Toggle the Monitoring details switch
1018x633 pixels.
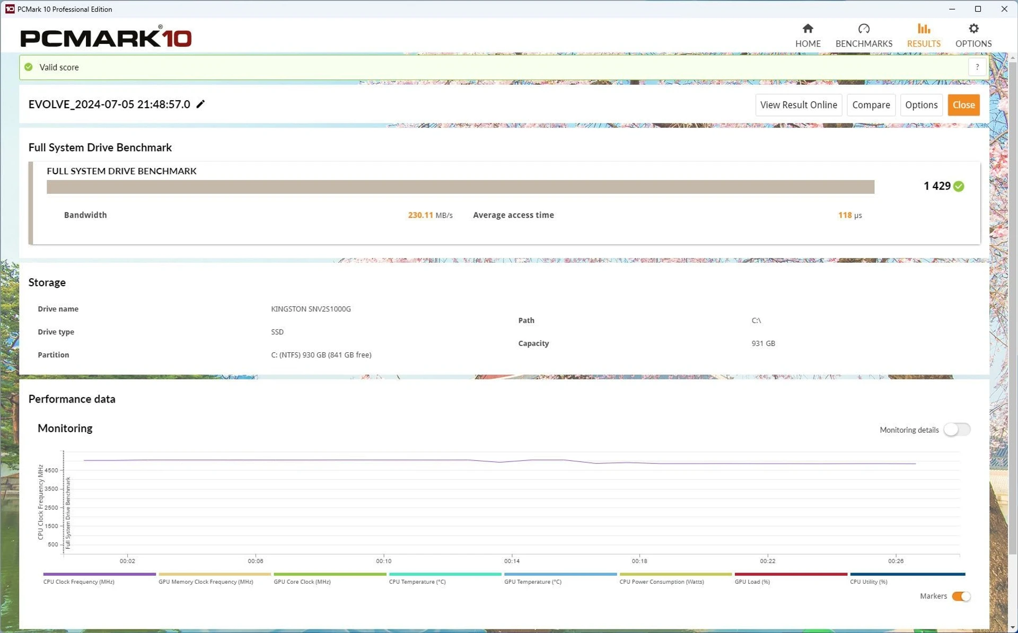point(956,430)
